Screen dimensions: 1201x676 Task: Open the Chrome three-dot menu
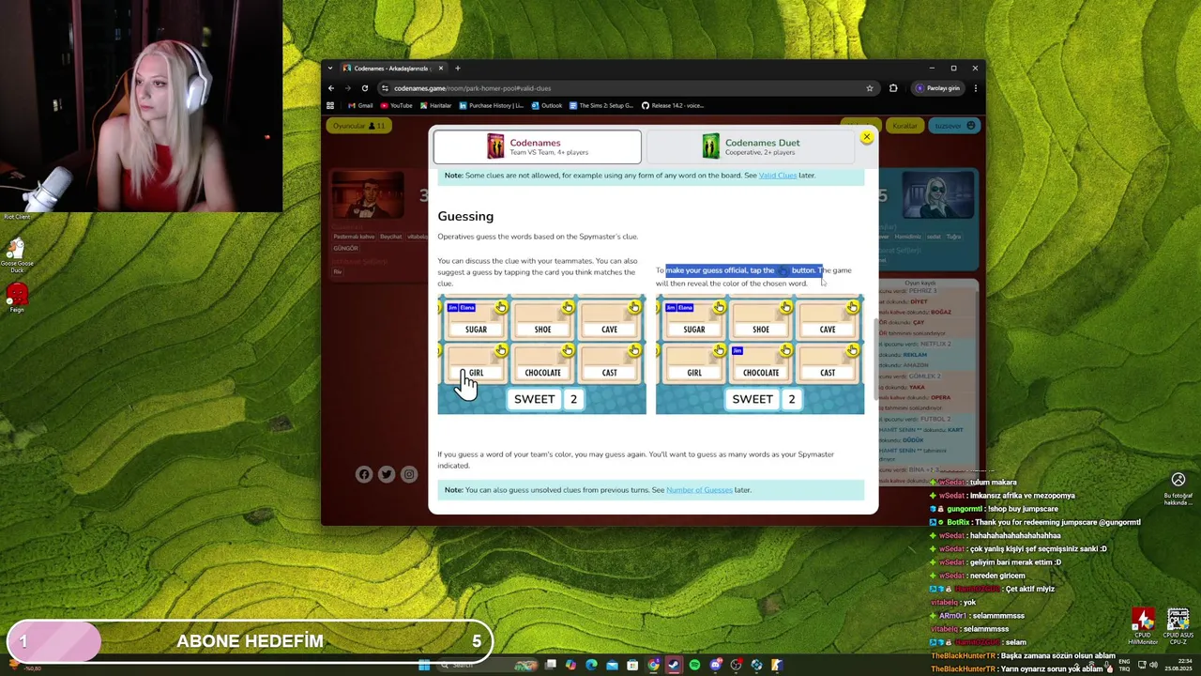976,88
